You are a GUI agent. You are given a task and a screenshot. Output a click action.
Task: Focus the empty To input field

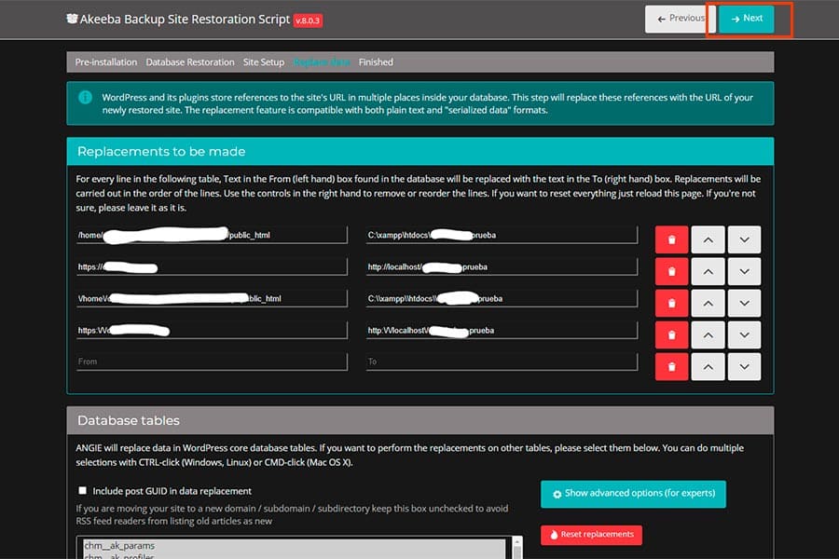pos(502,361)
